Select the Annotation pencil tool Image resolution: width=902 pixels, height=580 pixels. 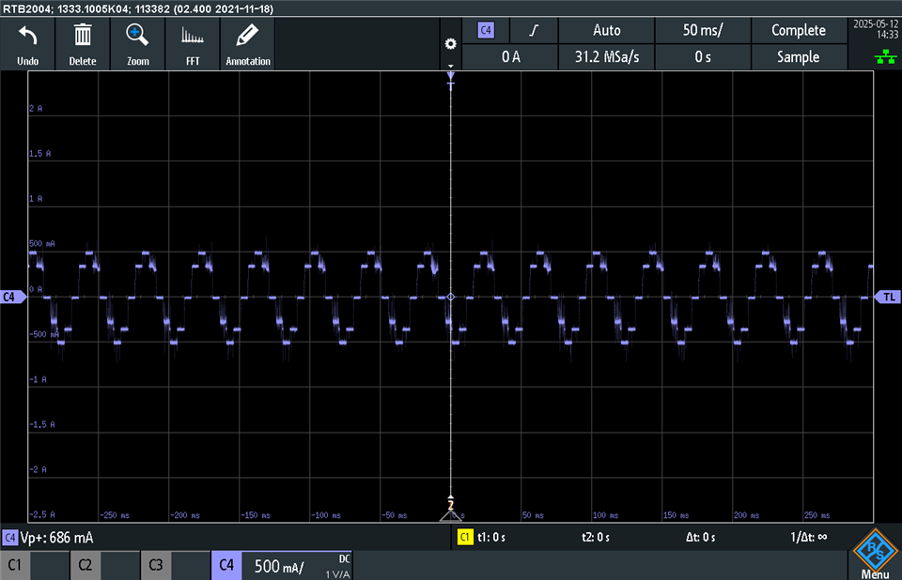tap(247, 36)
